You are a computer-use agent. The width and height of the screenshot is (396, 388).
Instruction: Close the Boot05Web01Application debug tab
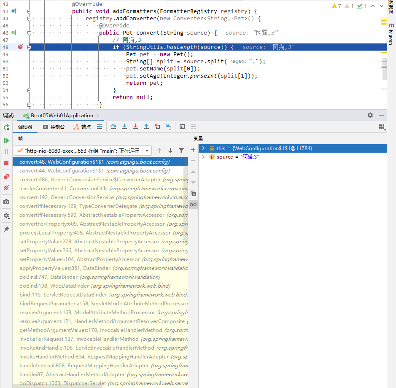[x=98, y=116]
